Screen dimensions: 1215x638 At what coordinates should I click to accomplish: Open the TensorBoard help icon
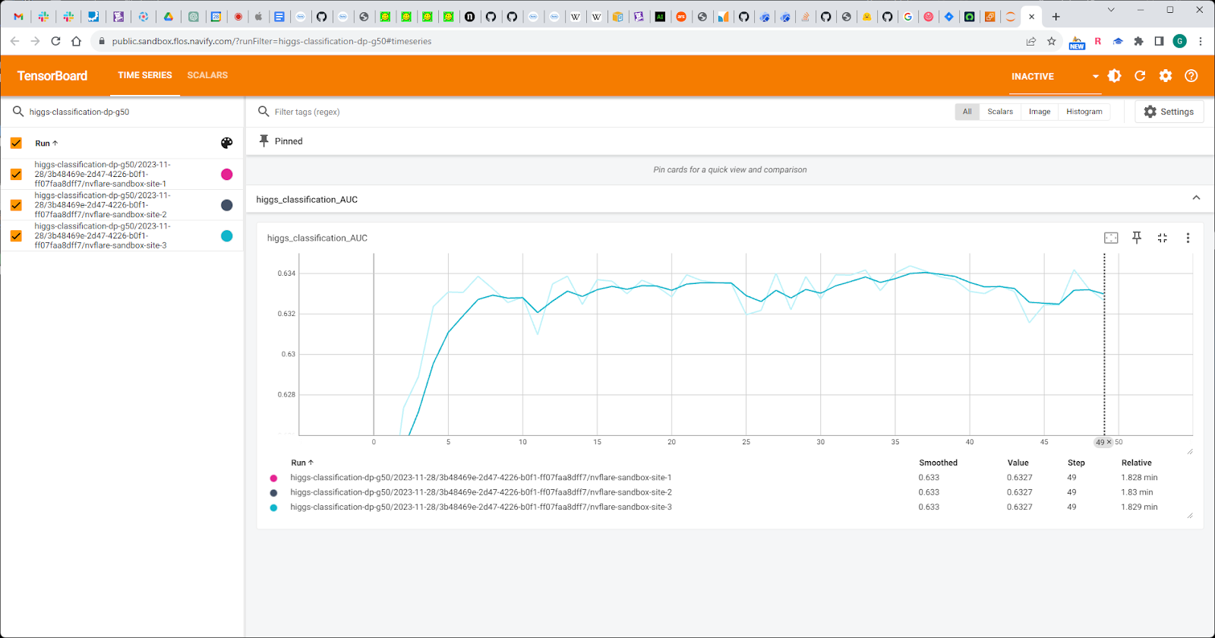1191,76
